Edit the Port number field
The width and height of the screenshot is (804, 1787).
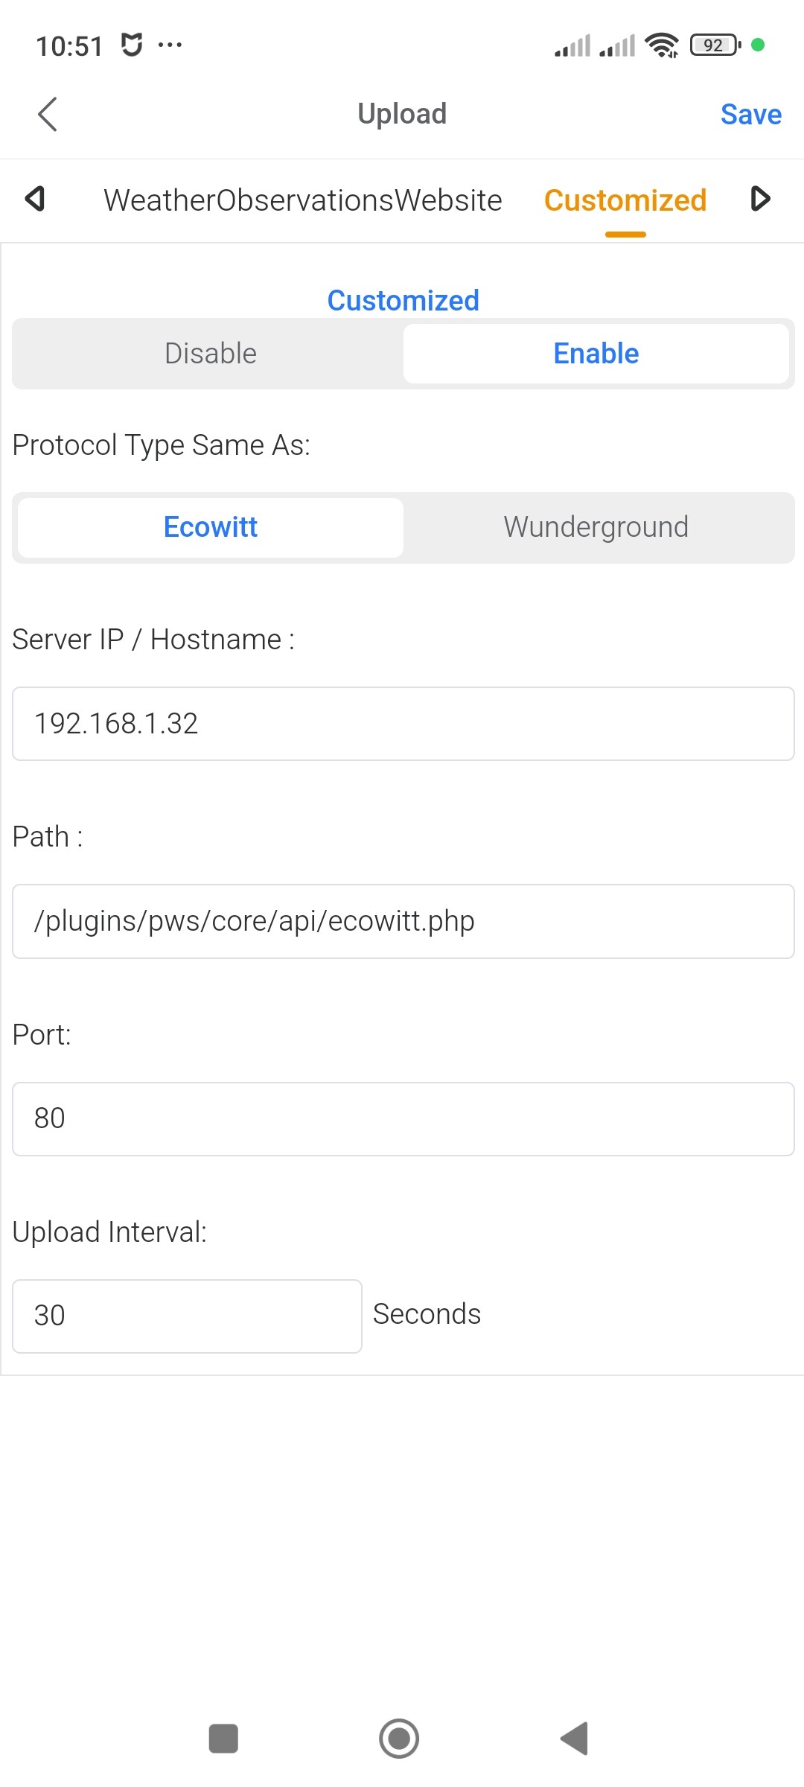click(x=403, y=1118)
